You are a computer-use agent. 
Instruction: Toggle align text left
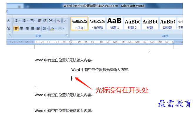point(16,28)
